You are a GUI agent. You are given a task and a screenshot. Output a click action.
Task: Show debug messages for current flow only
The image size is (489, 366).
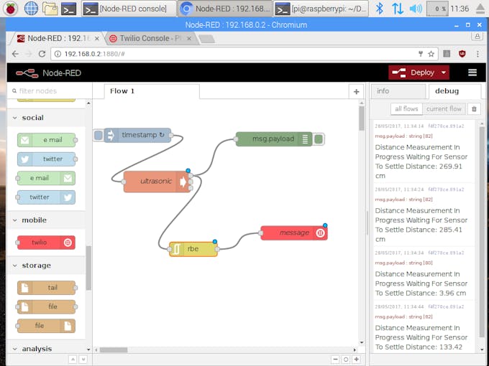pos(444,109)
